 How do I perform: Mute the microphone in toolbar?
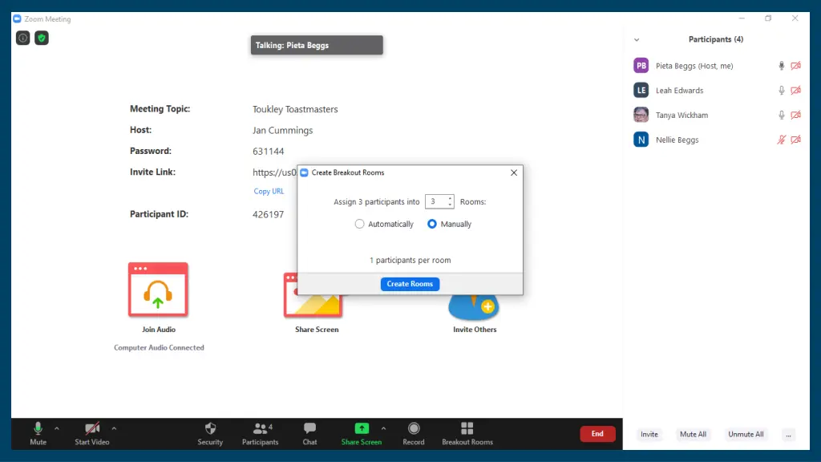pos(38,434)
